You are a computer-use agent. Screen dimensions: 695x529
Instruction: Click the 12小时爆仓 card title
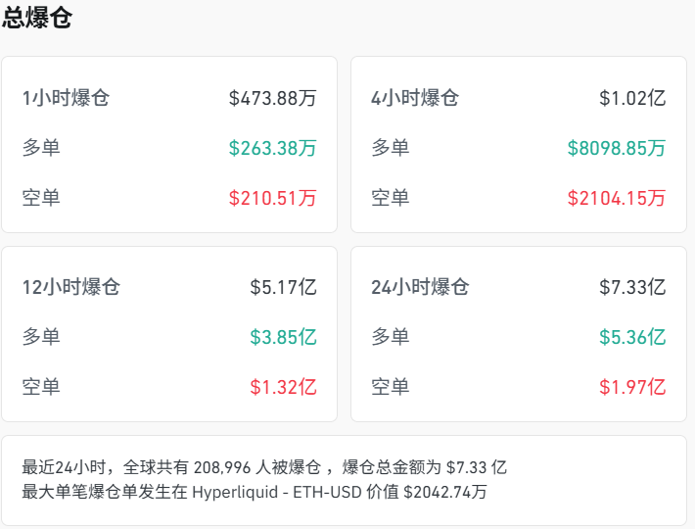tap(71, 288)
